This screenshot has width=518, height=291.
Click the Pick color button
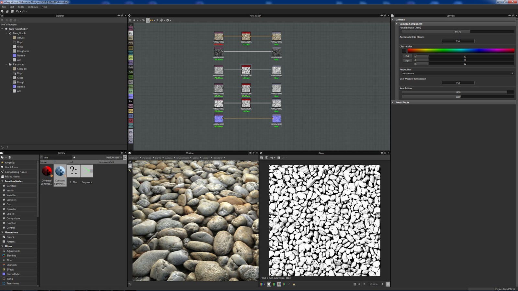pos(407,56)
